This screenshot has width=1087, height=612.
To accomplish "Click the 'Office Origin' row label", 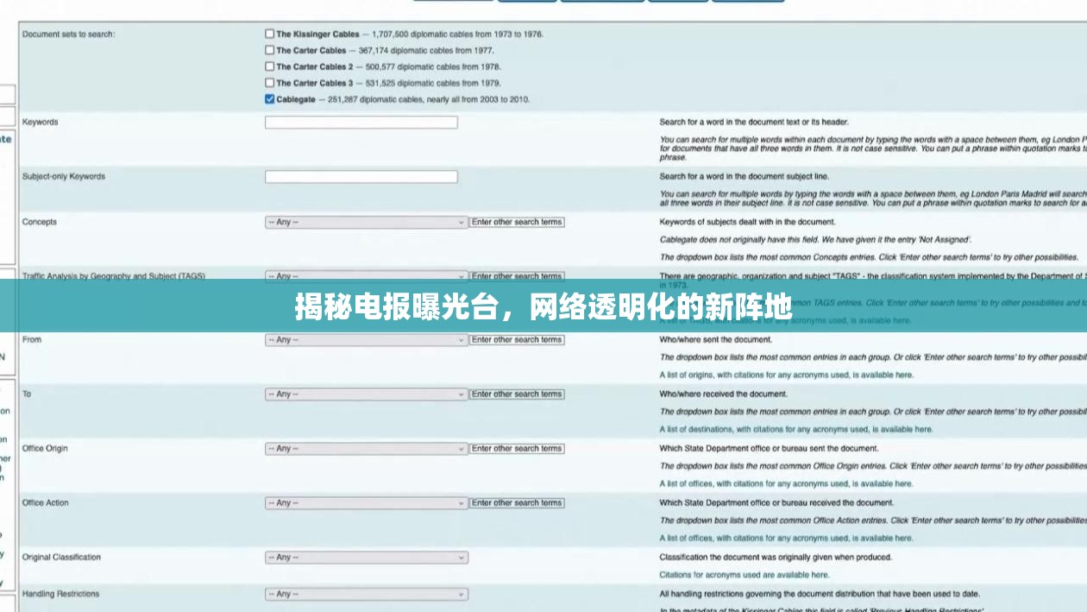I will coord(45,449).
